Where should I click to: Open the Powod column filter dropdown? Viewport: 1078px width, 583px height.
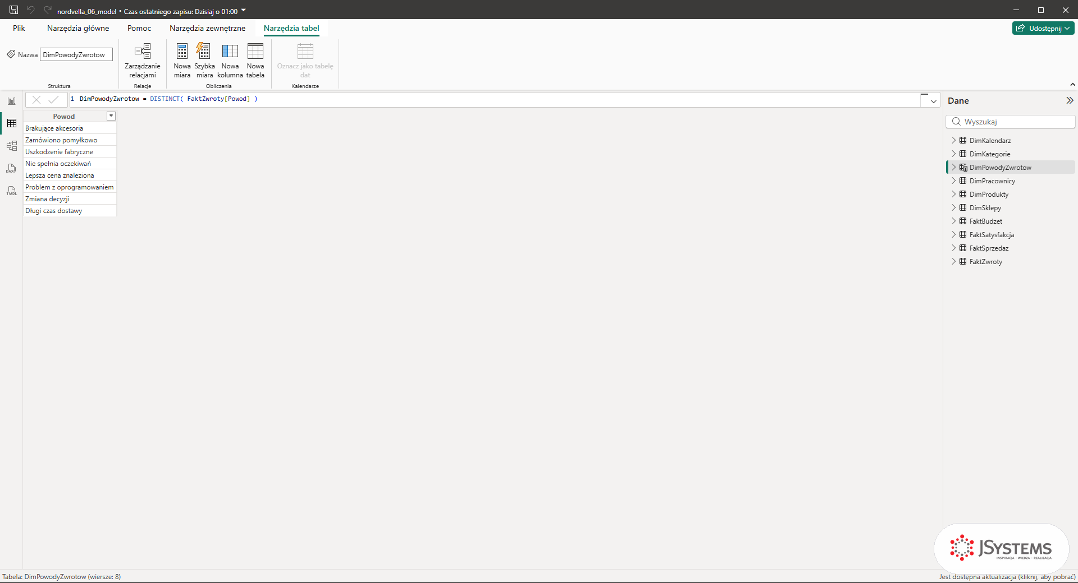coord(111,116)
